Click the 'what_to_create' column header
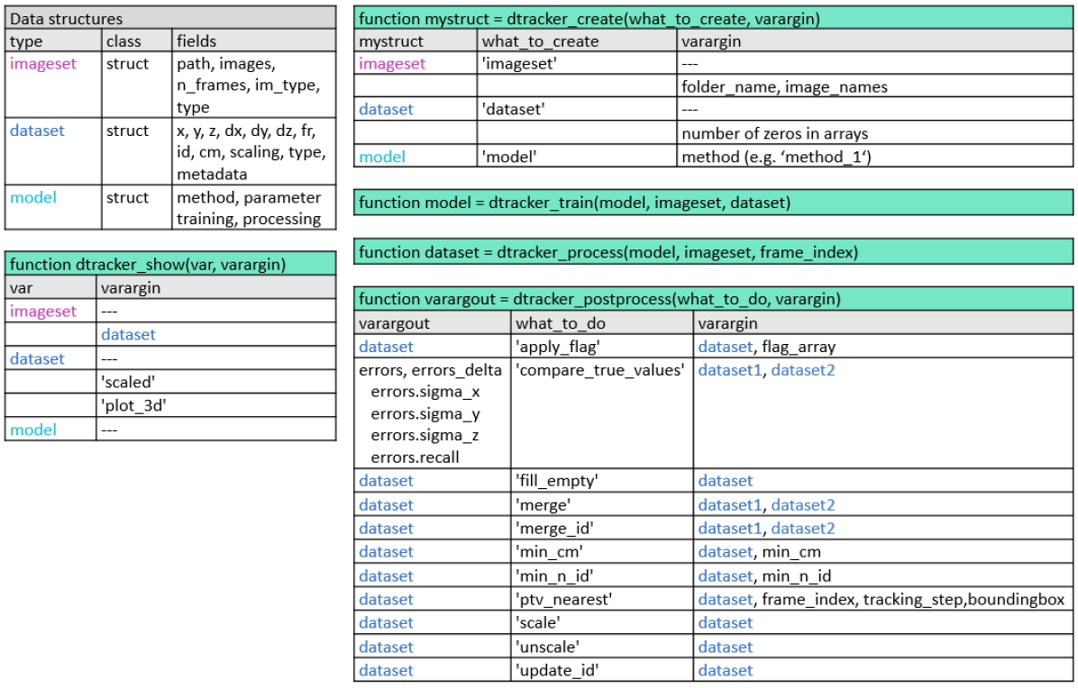Viewport: 1078px width, 688px height. coord(577,41)
